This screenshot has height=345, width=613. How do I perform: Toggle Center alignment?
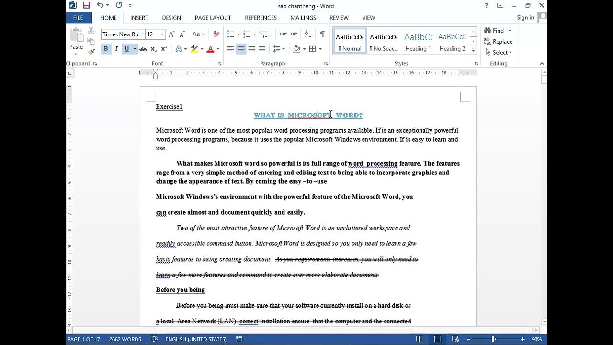(x=241, y=49)
